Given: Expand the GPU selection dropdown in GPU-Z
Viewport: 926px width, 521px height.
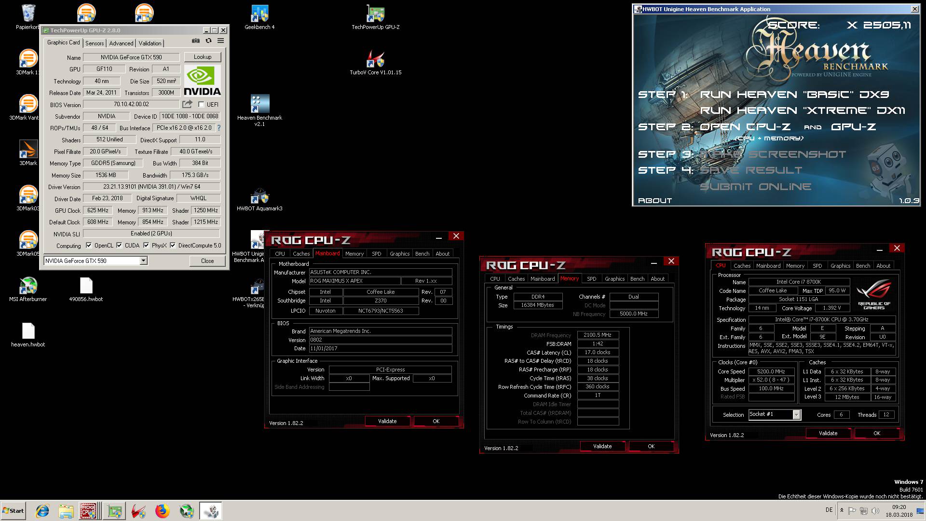Looking at the screenshot, I should [x=143, y=260].
